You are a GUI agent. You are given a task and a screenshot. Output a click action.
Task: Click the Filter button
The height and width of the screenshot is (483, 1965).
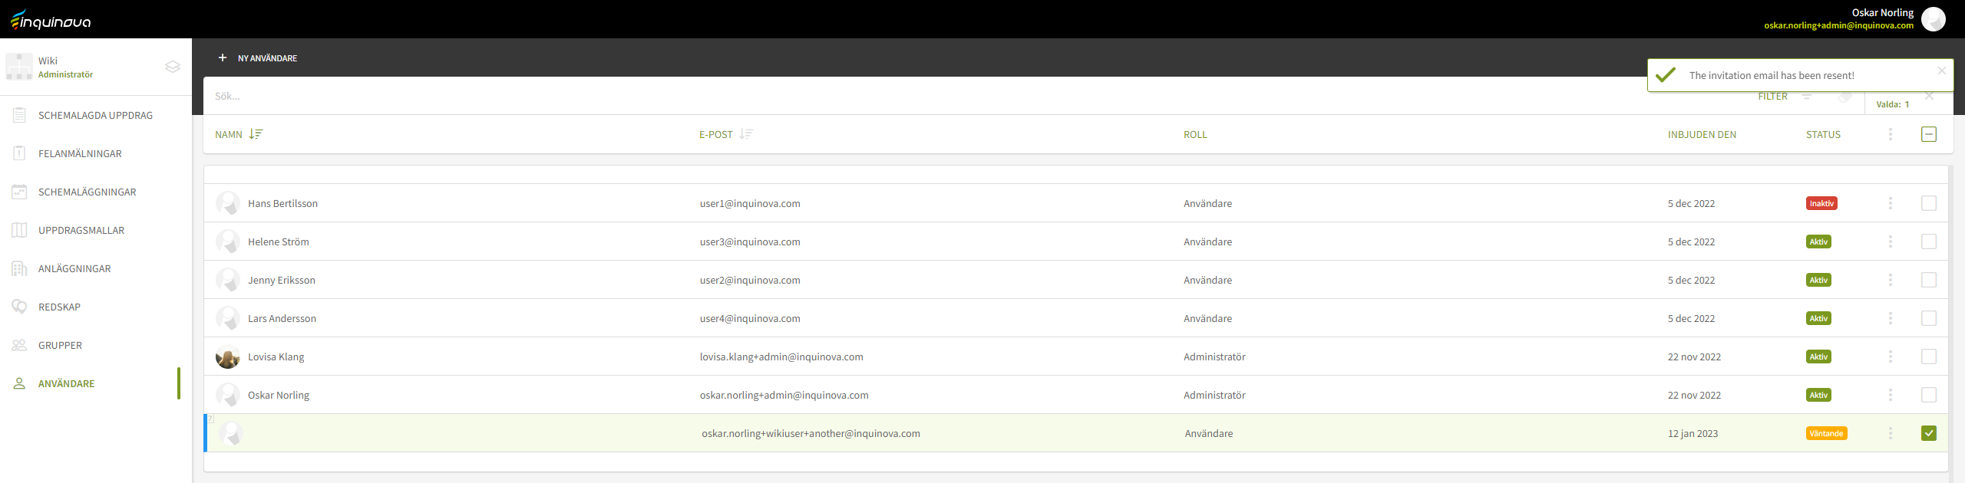pyautogui.click(x=1773, y=97)
